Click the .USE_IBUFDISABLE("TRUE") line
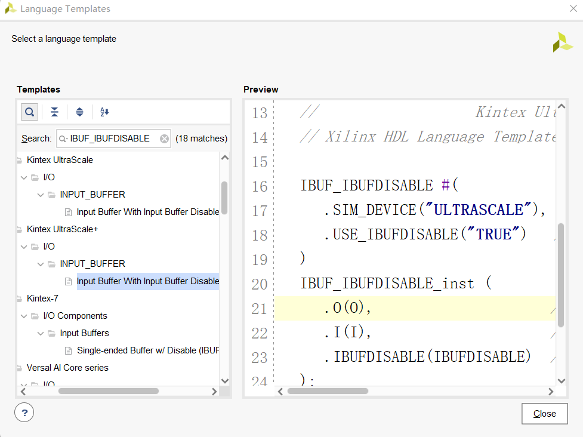The width and height of the screenshot is (583, 437). pos(425,234)
